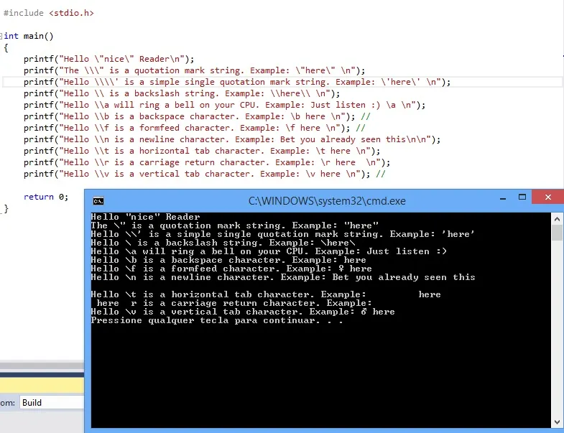The height and width of the screenshot is (433, 564).
Task: Click the int main() declaration
Action: click(x=29, y=36)
